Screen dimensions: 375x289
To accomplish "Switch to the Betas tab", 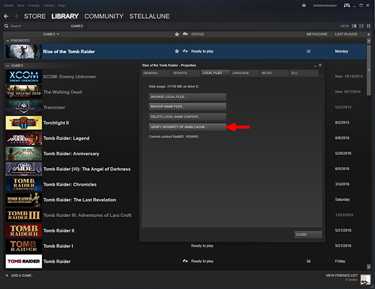I will [x=274, y=73].
